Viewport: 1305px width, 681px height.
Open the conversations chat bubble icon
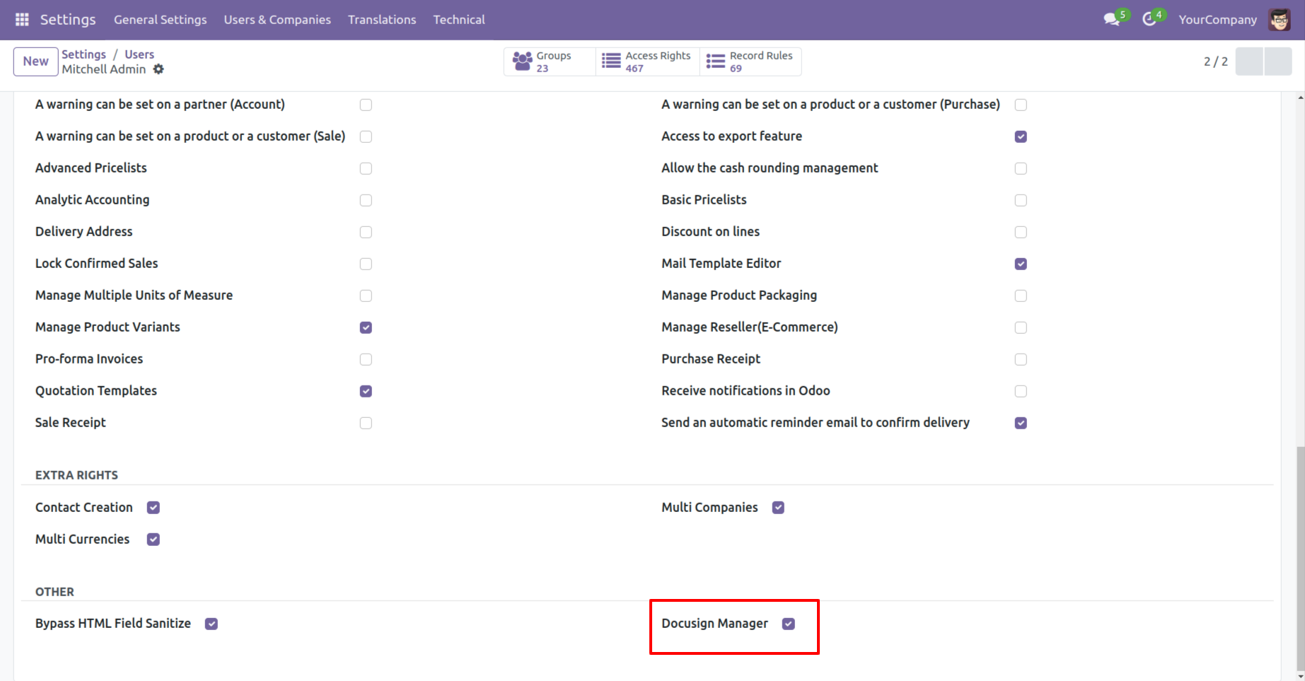click(x=1111, y=20)
